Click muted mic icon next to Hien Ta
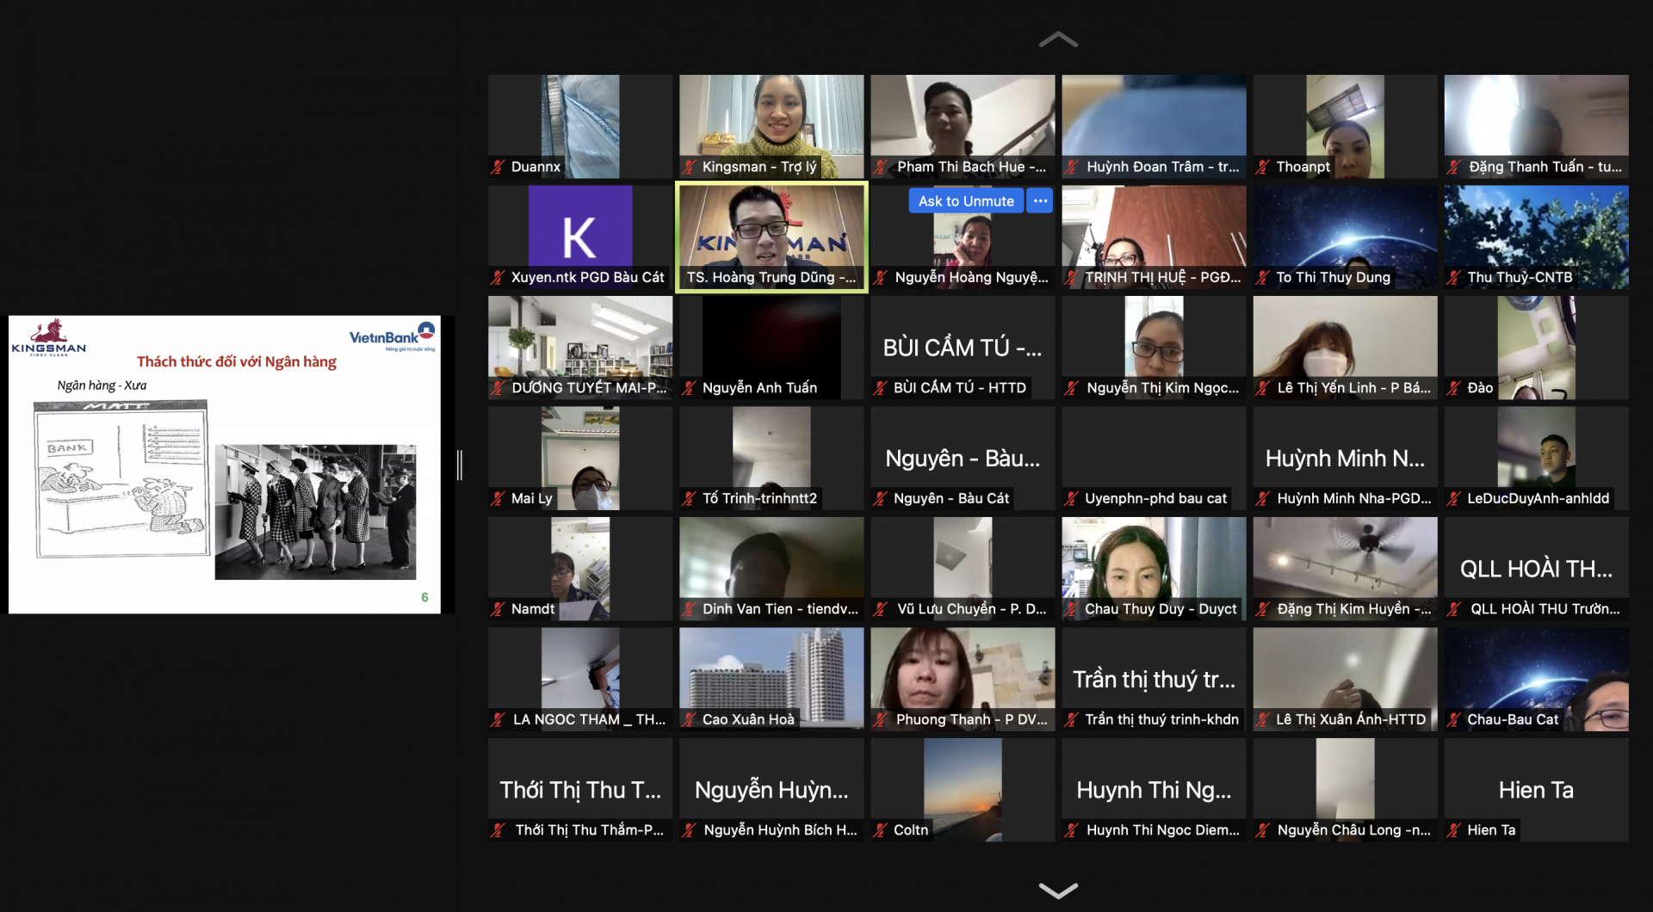The width and height of the screenshot is (1653, 912). click(1453, 830)
